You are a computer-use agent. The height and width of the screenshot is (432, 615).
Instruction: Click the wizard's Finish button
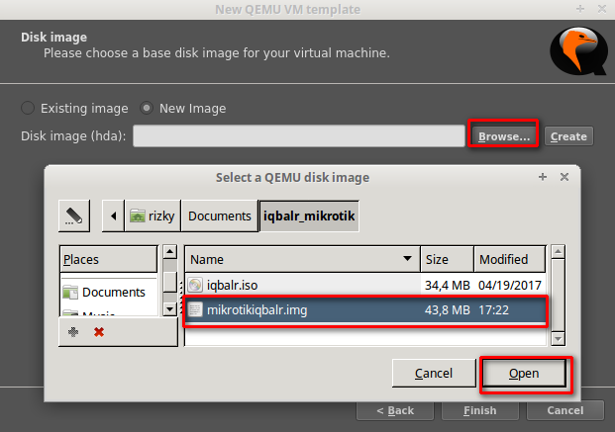point(480,410)
